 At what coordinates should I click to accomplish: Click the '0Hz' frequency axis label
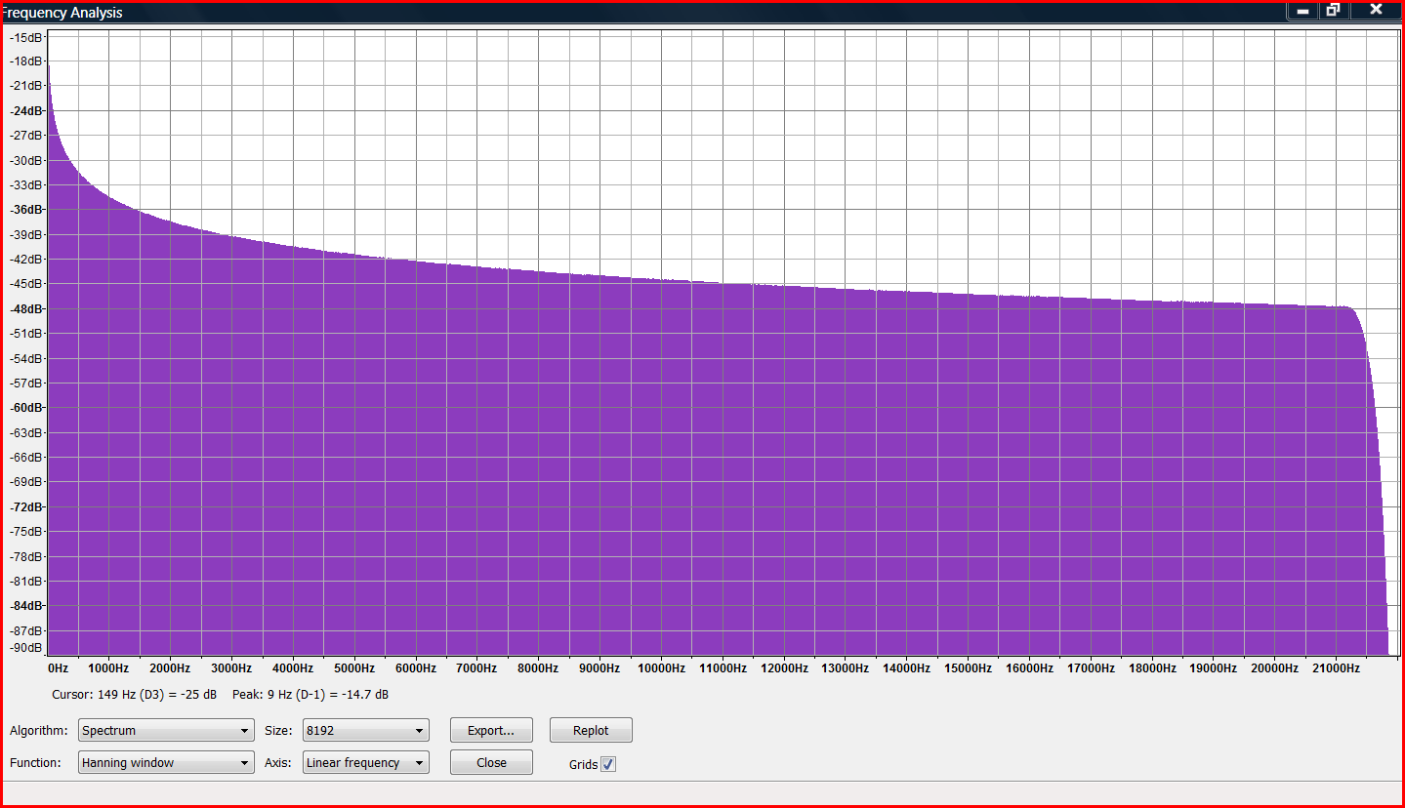click(58, 668)
